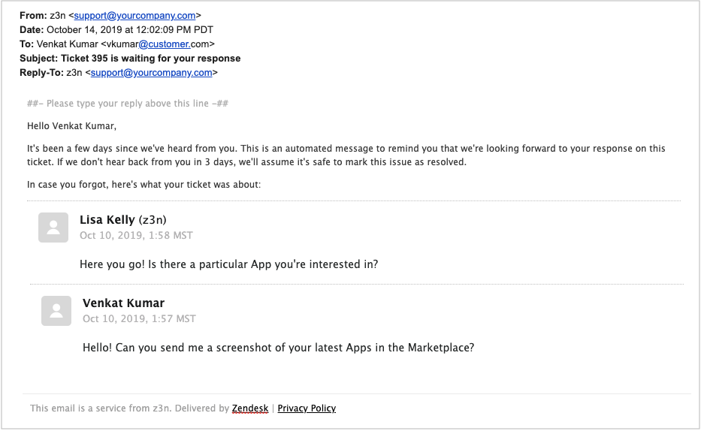This screenshot has width=701, height=431.
Task: Click timestamp Oct 10, 2019, 1:58 MST
Action: point(136,235)
